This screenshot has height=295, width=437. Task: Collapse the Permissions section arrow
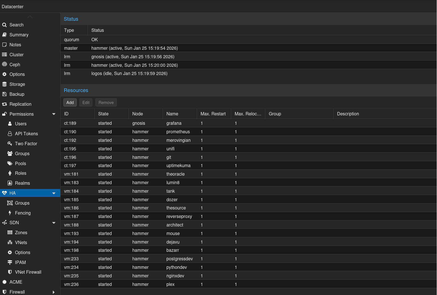[54, 114]
